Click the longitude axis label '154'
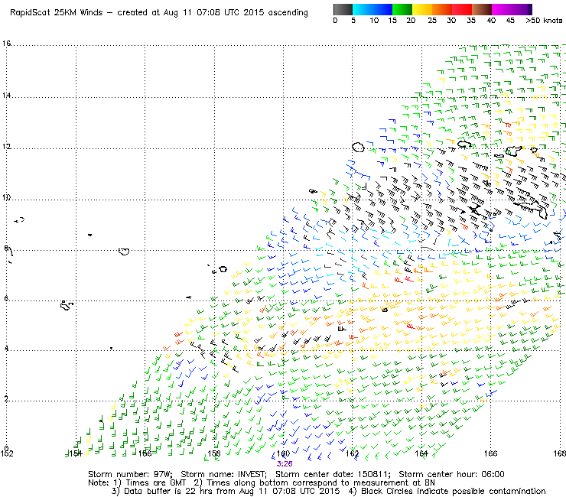 coord(76,453)
